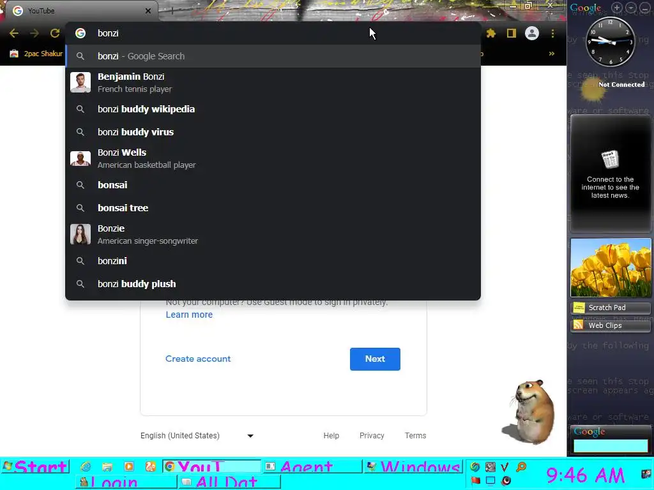The height and width of the screenshot is (490, 654).
Task: Open the Privacy link in the footer
Action: pyautogui.click(x=372, y=435)
